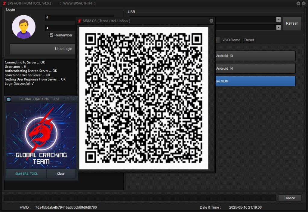Expand the first USB dropdown
The width and height of the screenshot is (308, 212).
coord(278,20)
